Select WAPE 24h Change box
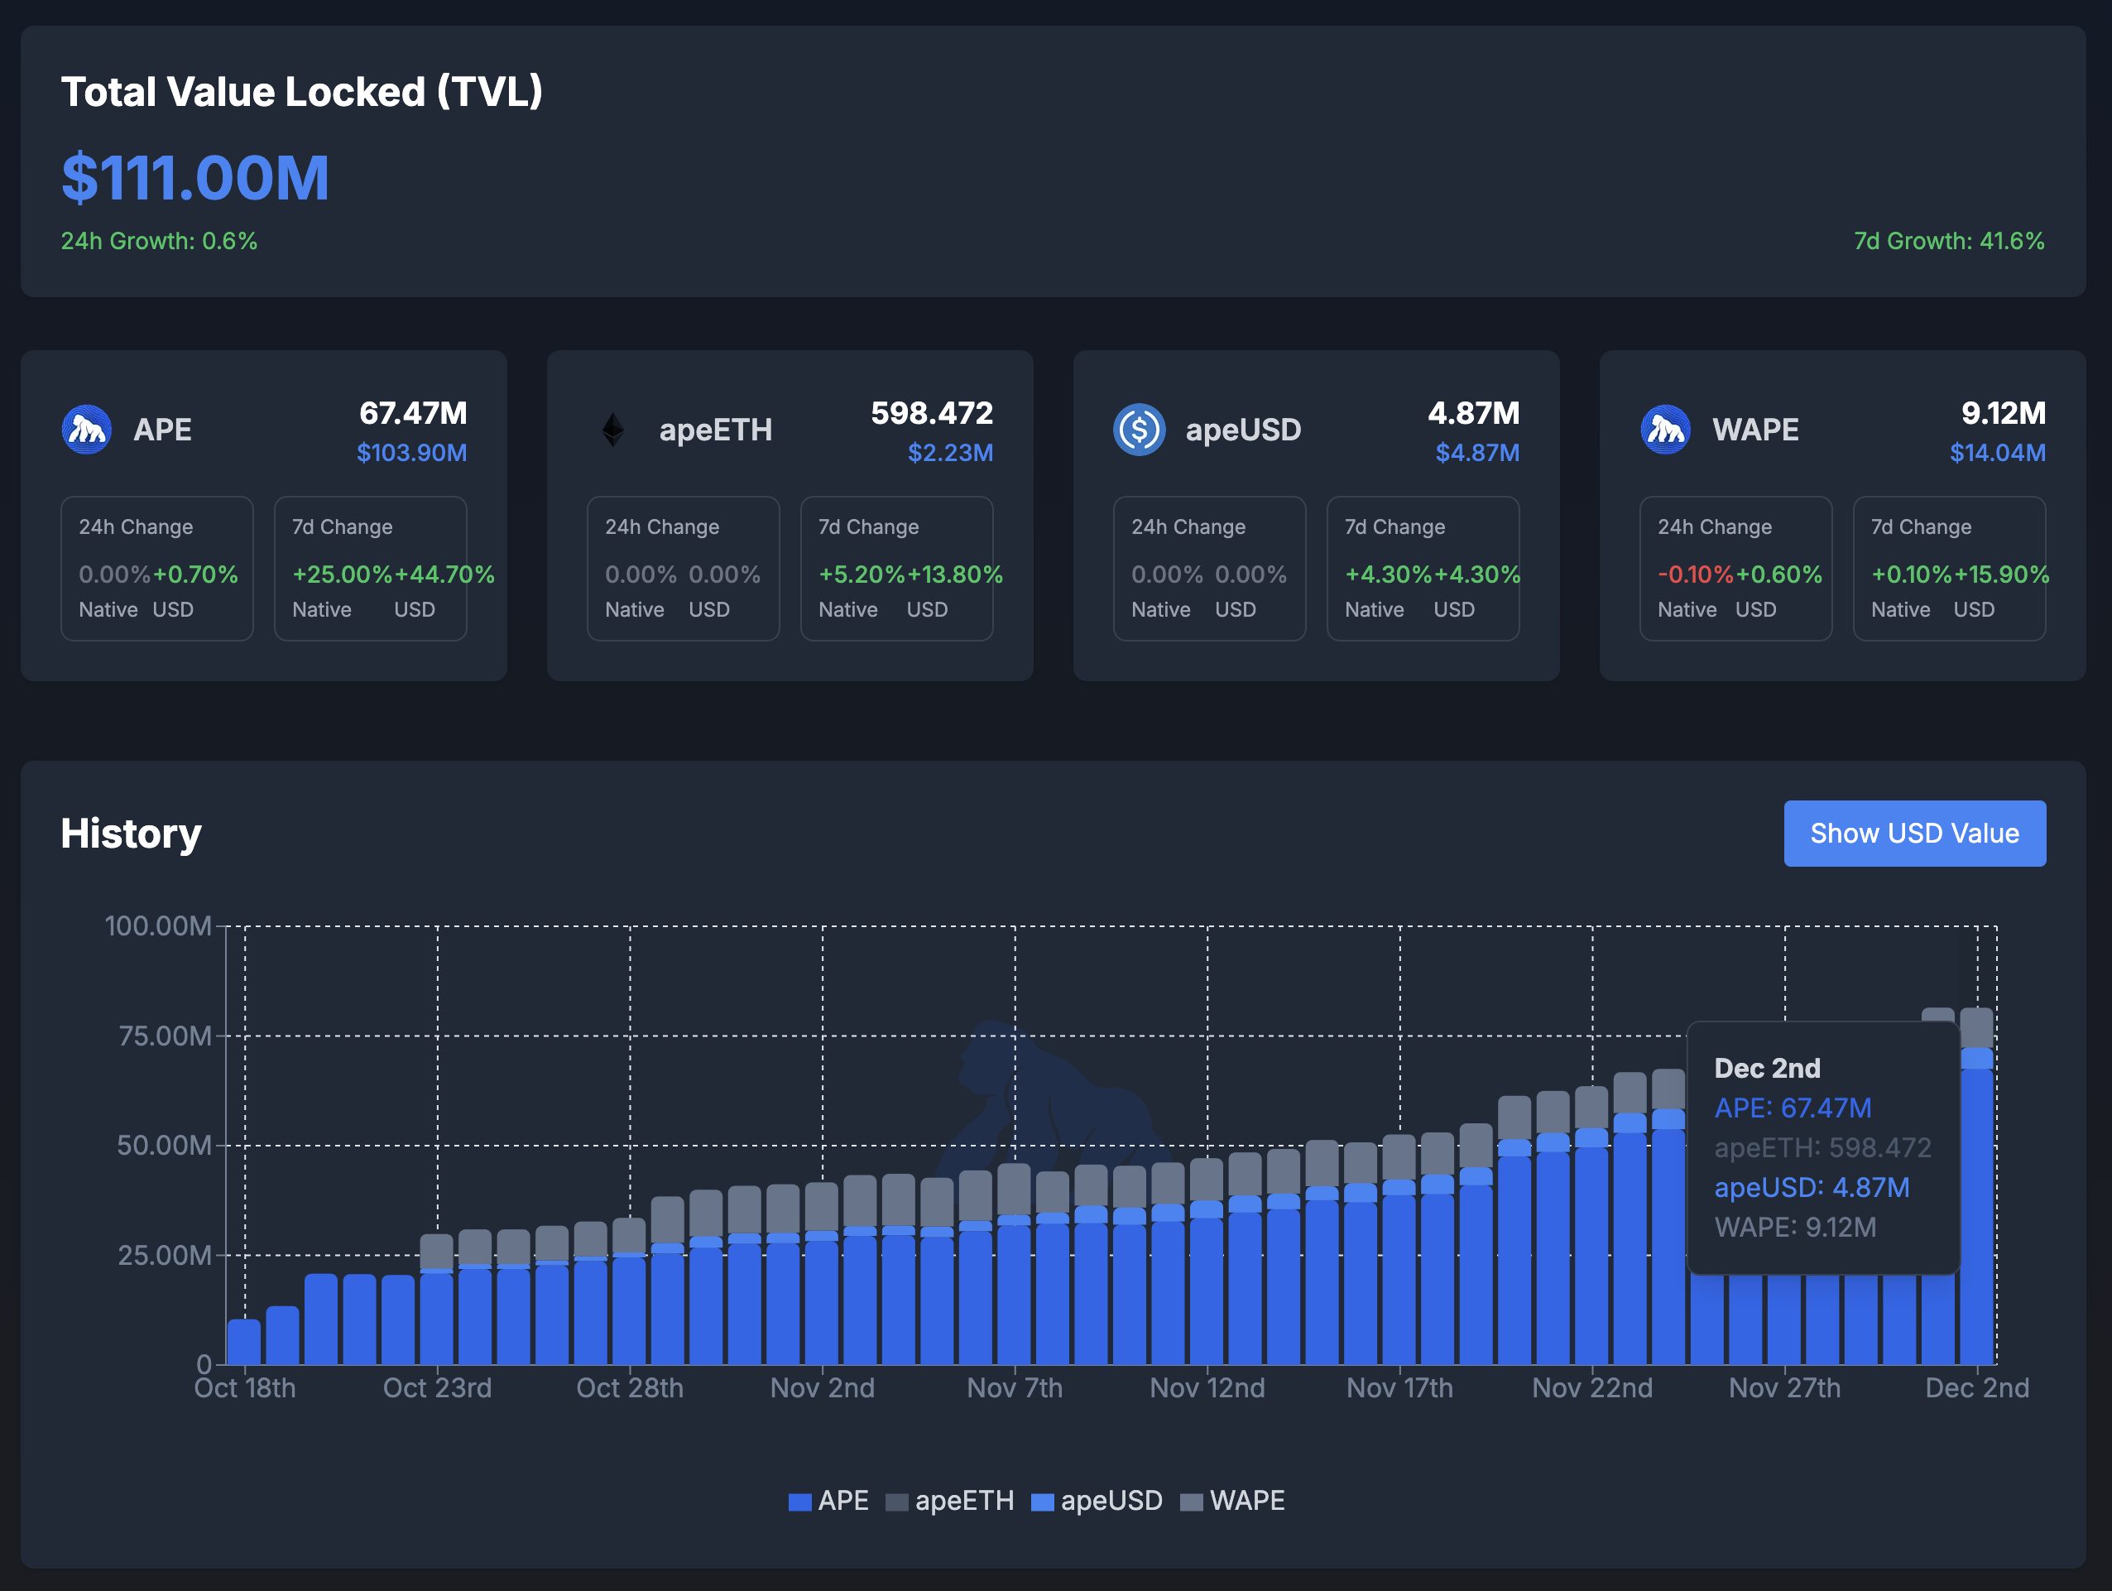Image resolution: width=2112 pixels, height=1591 pixels. click(1735, 568)
